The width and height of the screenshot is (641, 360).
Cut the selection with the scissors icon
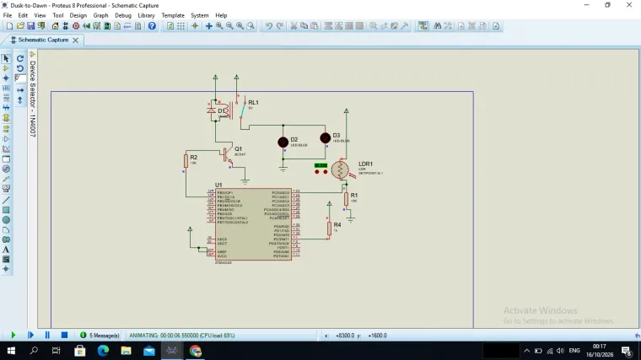(294, 26)
